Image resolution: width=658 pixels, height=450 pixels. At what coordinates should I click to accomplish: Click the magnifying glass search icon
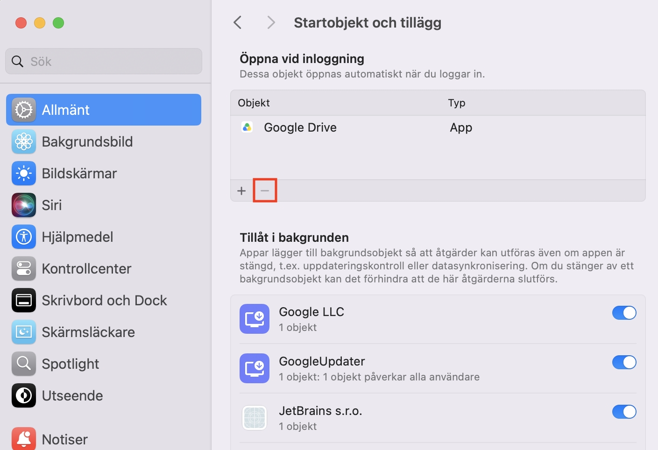(17, 61)
